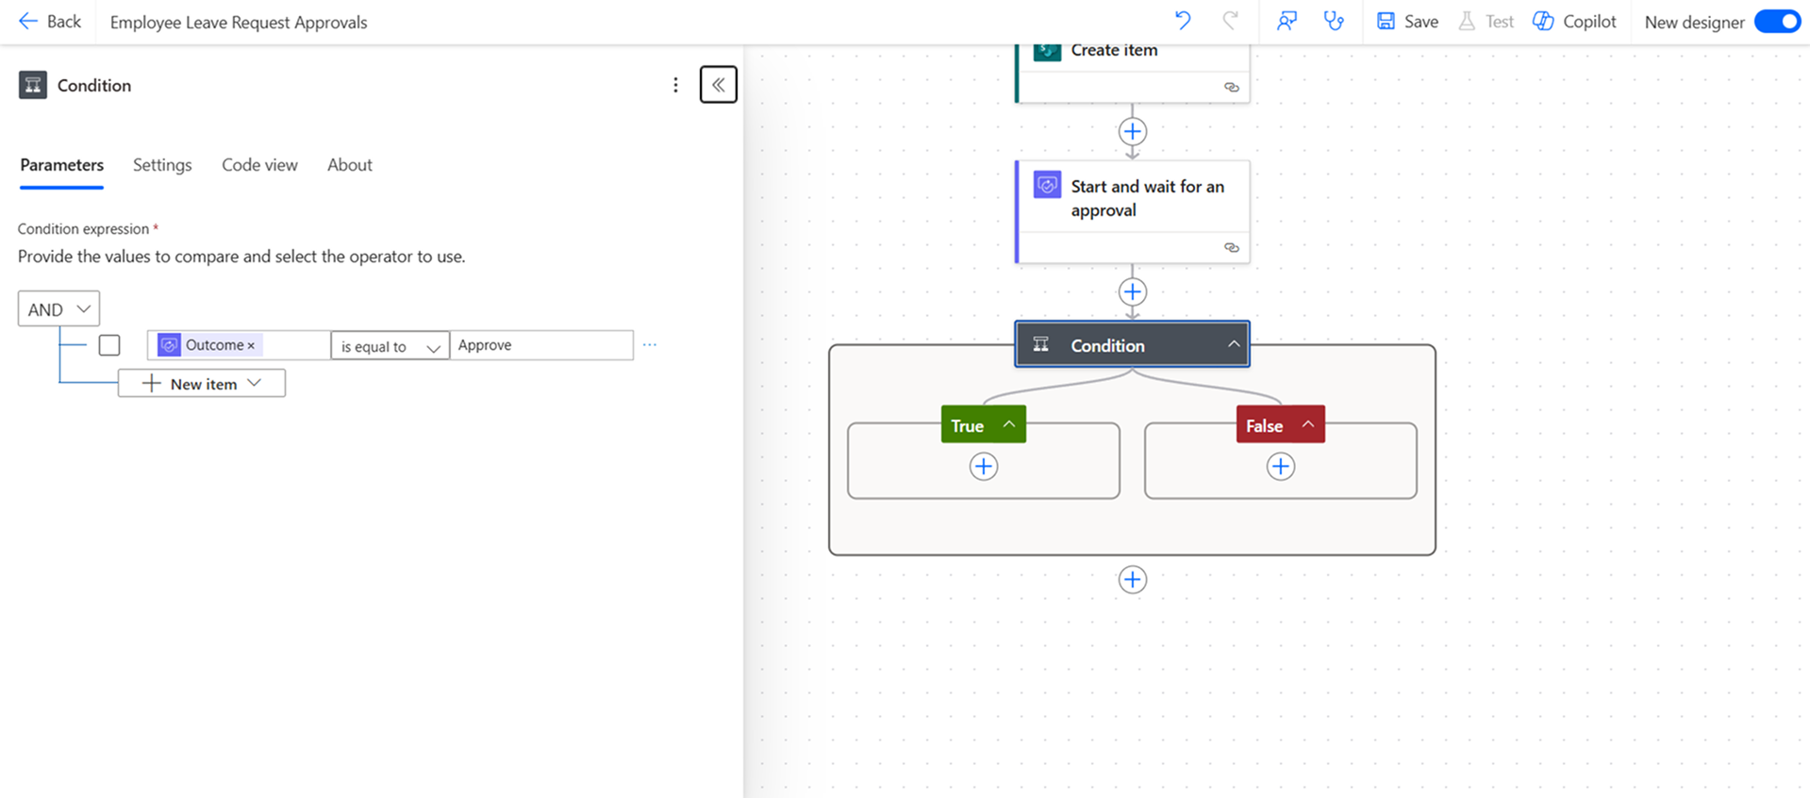Switch to the About tab

(x=350, y=165)
